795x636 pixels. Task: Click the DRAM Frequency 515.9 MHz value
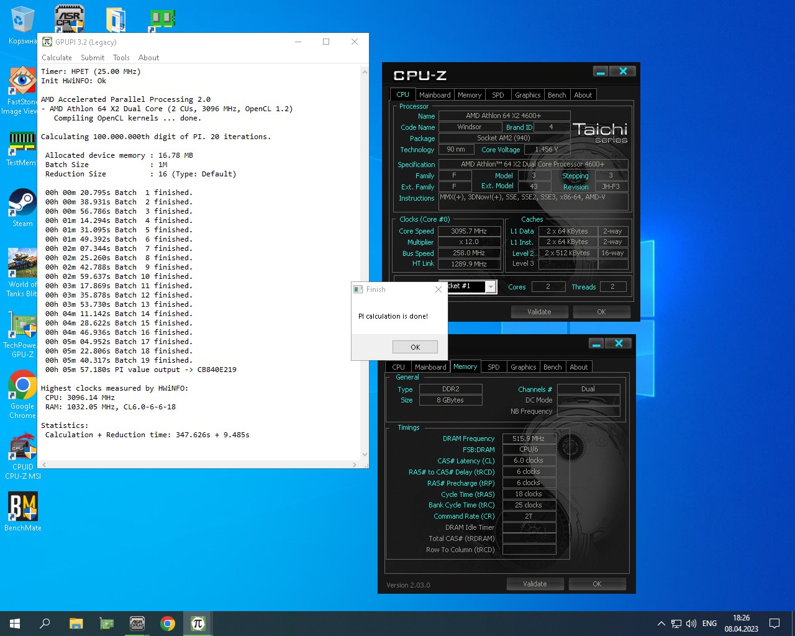coord(529,438)
